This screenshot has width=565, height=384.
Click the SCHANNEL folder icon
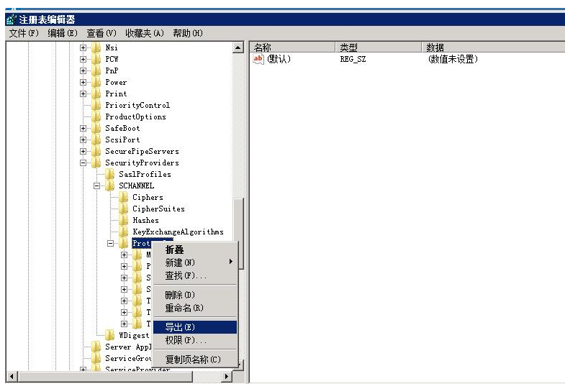coord(110,186)
